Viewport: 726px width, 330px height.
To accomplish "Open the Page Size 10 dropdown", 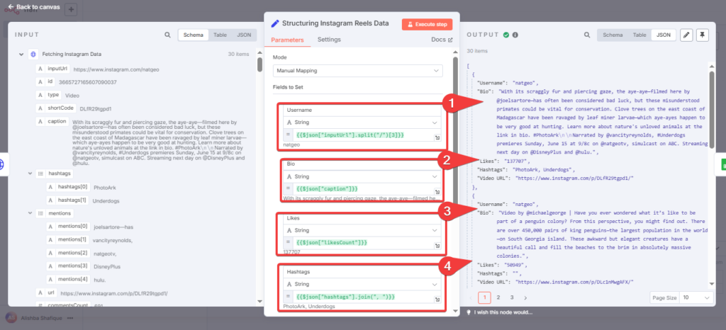I will 696,297.
